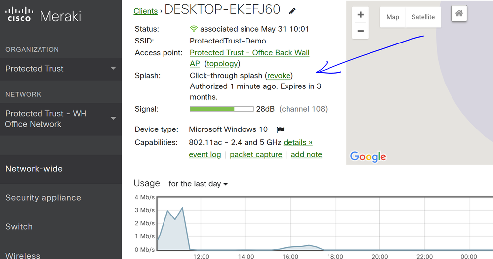The width and height of the screenshot is (493, 259).
Task: Click the Microsoft Windows 10 device type
Action: (228, 129)
